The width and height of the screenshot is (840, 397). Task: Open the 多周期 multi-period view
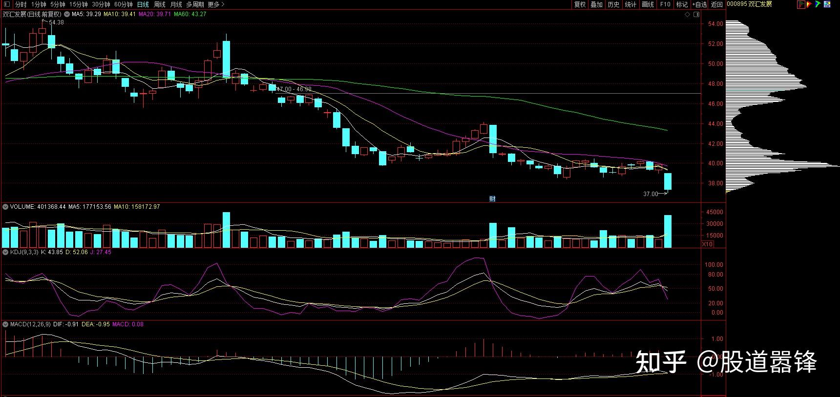(x=195, y=4)
